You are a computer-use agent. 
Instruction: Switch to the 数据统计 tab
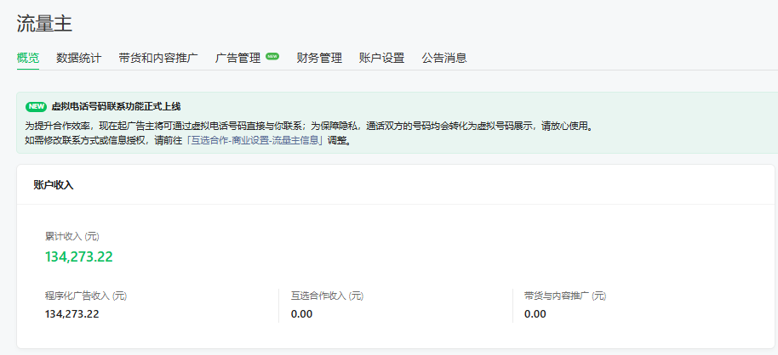[x=79, y=58]
